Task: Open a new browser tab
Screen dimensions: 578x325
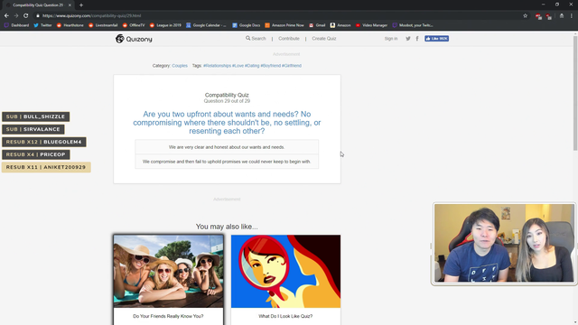Action: point(81,5)
